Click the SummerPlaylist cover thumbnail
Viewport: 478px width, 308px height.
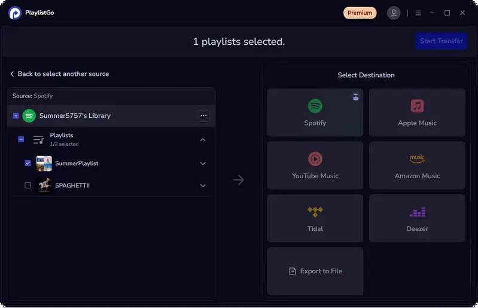coord(44,164)
